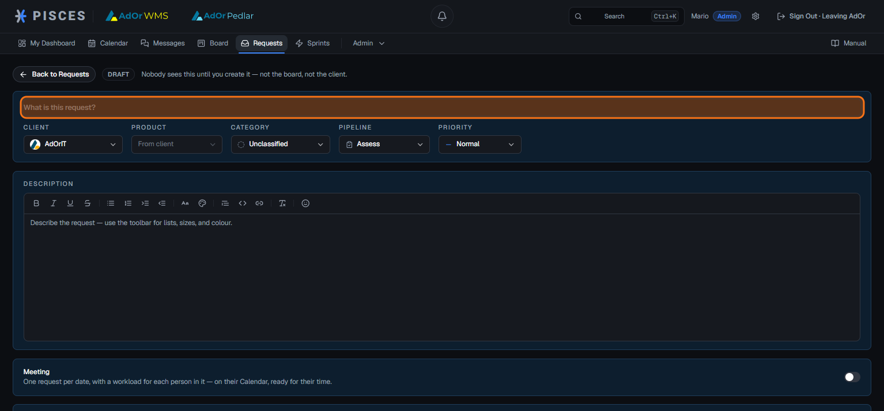Image resolution: width=884 pixels, height=411 pixels.
Task: Open the Client dropdown showing AdOrIT
Action: coord(73,144)
